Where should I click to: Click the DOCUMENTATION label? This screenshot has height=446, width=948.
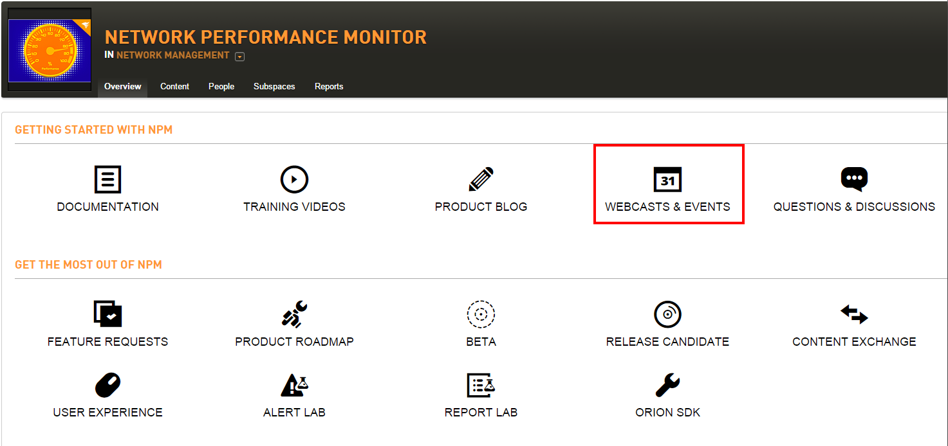coord(107,207)
